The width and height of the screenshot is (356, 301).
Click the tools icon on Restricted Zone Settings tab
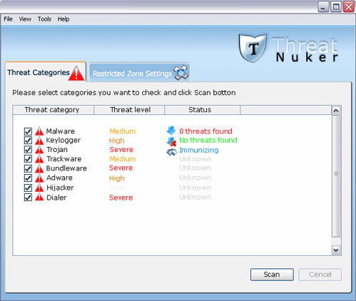click(180, 73)
